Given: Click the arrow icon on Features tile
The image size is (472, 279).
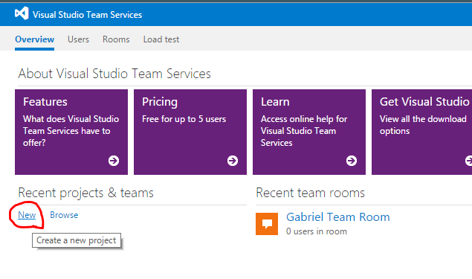Looking at the screenshot, I should point(114,161).
